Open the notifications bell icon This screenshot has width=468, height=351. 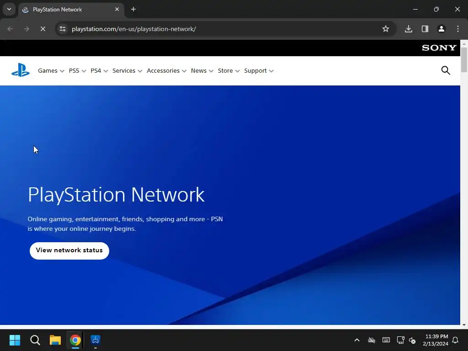click(x=456, y=340)
